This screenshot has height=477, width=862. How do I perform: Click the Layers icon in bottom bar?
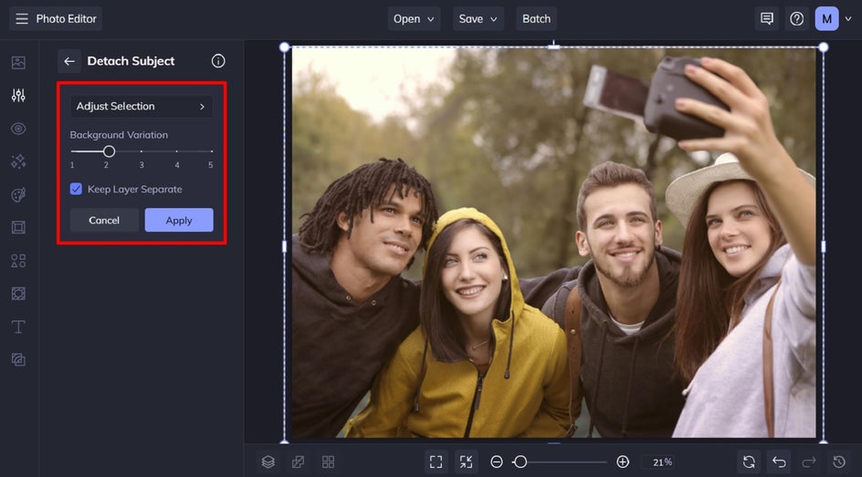[268, 462]
